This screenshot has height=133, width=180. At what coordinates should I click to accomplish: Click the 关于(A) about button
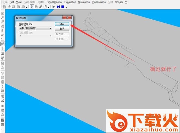[x=62, y=39]
